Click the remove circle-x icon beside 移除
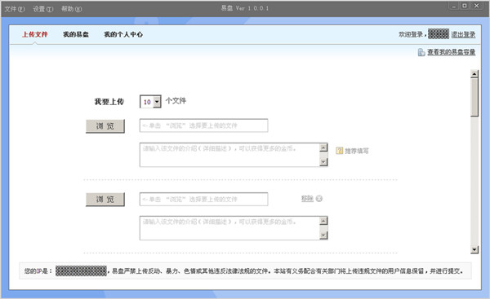Screen dimensions: 490x299 pos(319,199)
